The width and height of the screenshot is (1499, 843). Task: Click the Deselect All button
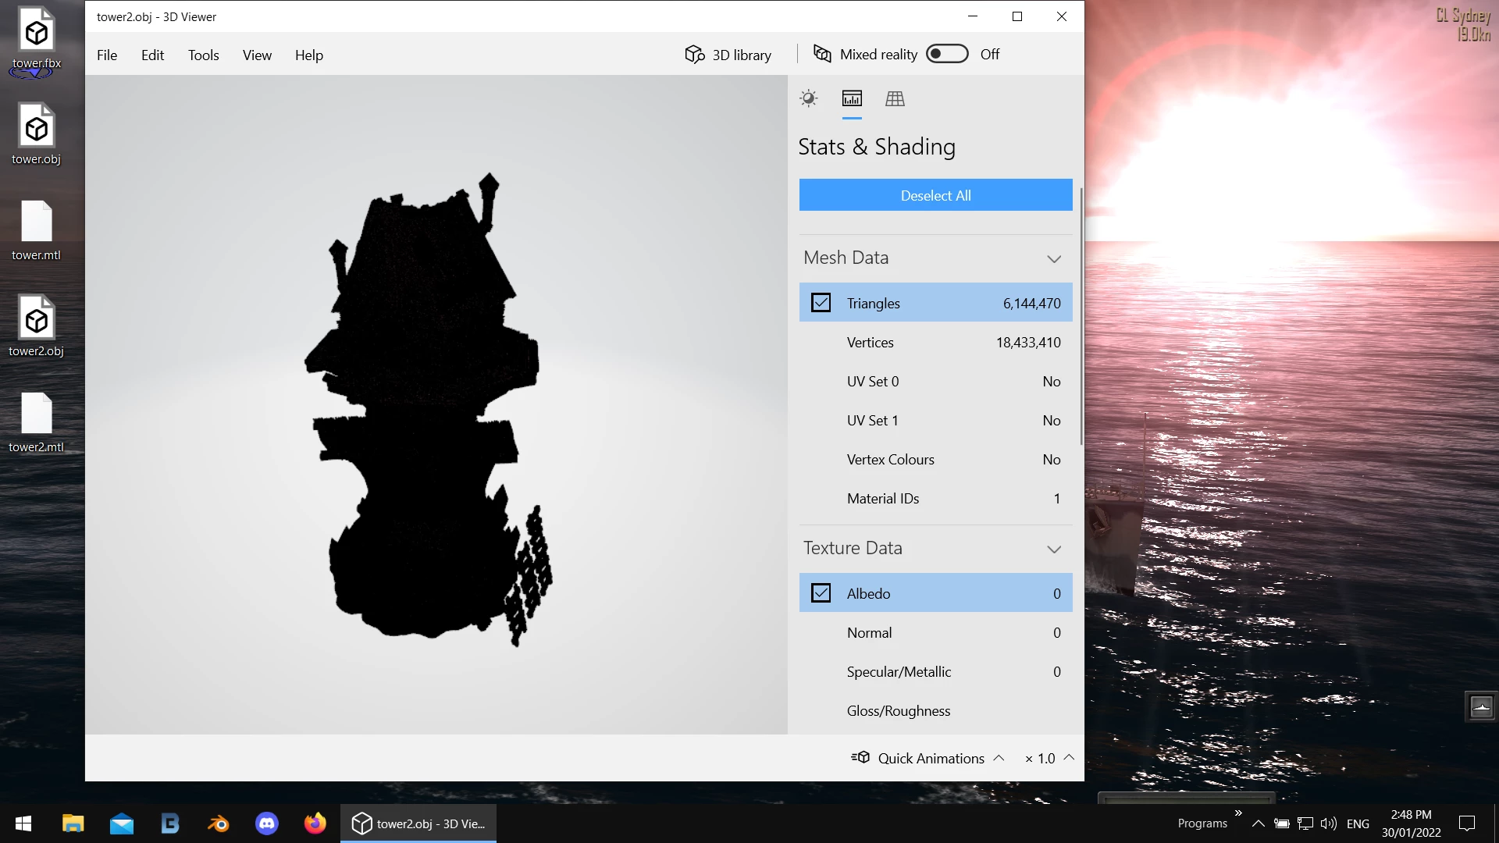click(x=935, y=195)
